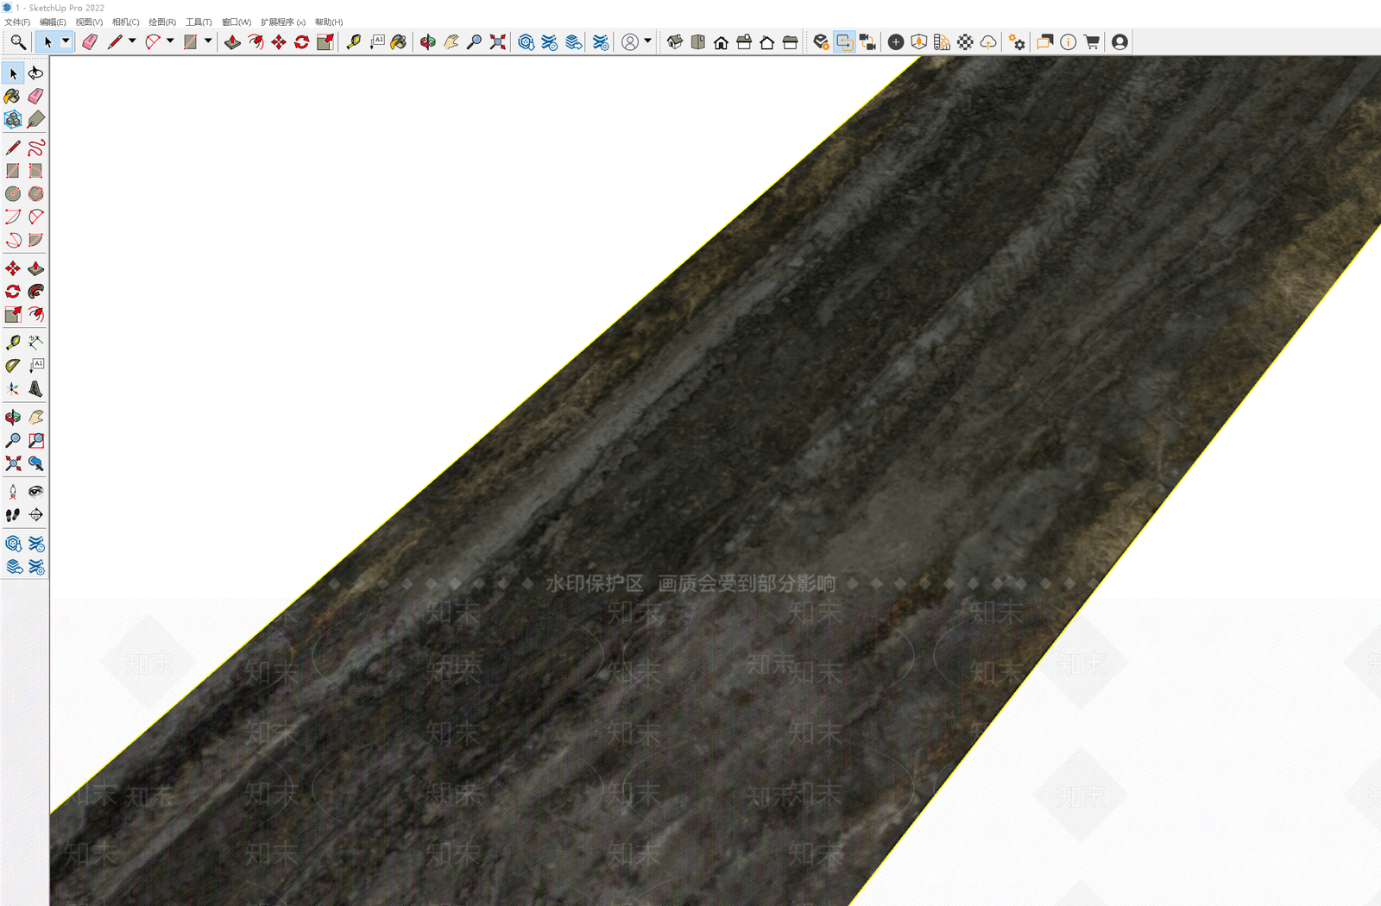
Task: Select the Lasso Select tool
Action: click(35, 73)
